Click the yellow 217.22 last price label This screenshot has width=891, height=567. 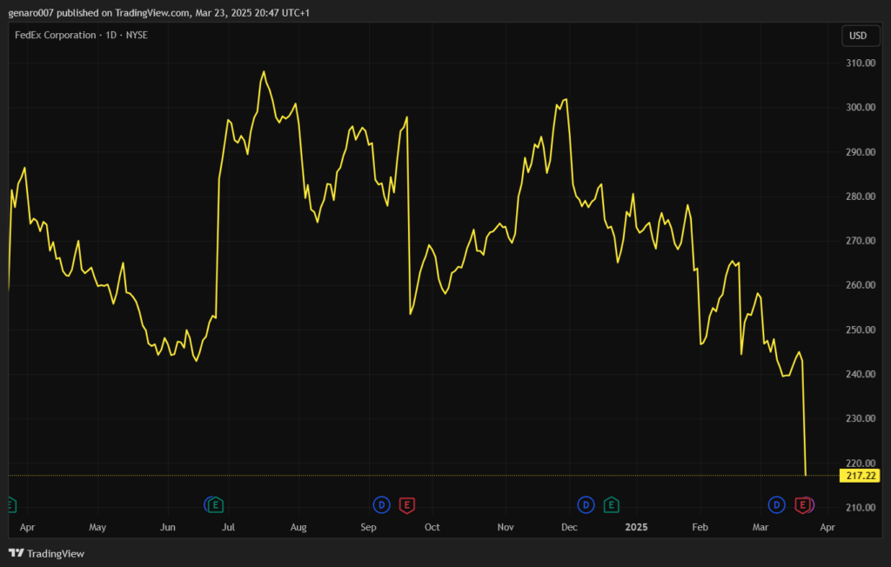(x=859, y=476)
